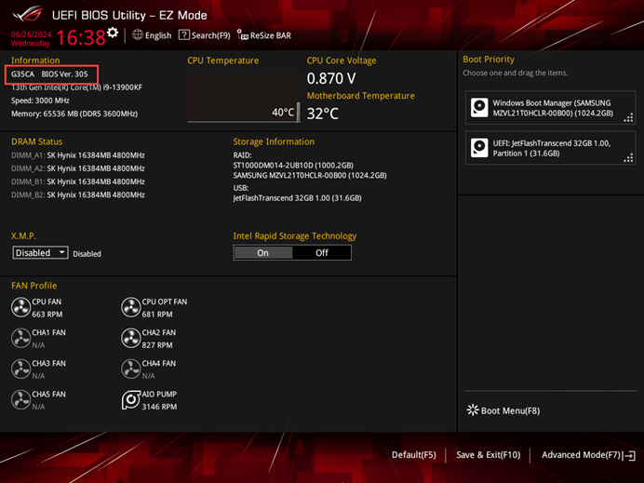
Task: Click DIMM_B2 SK Hynix row
Action: 78,195
